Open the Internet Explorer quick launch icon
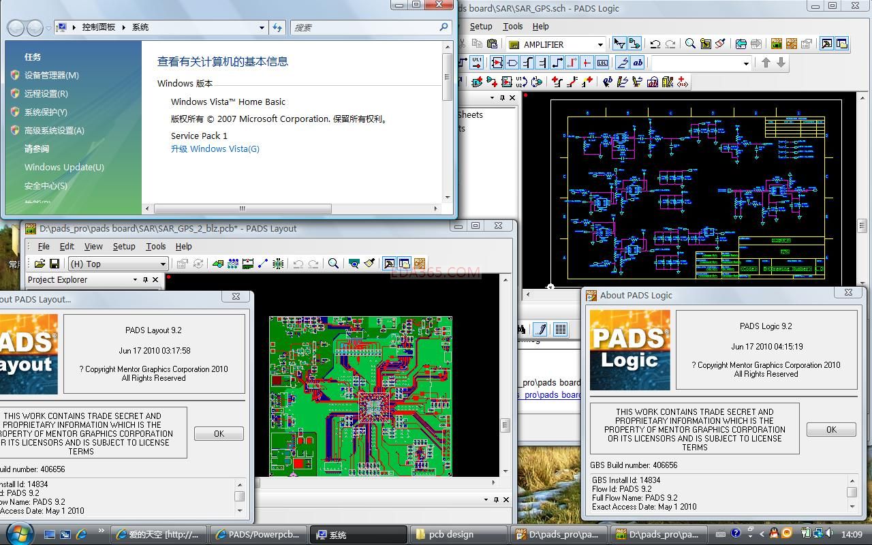Viewport: 872px width, 545px height. pyautogui.click(x=81, y=534)
